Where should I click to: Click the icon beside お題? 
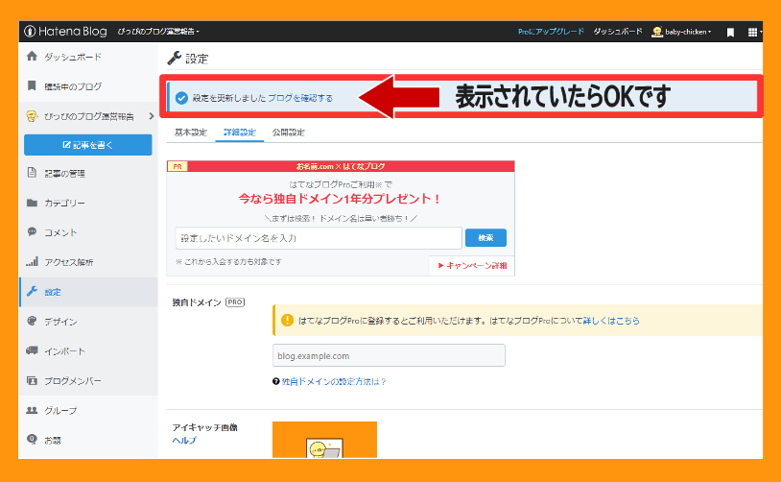click(32, 439)
